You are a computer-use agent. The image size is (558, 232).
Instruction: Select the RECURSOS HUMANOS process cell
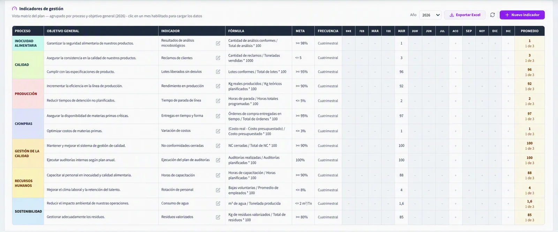(x=28, y=183)
